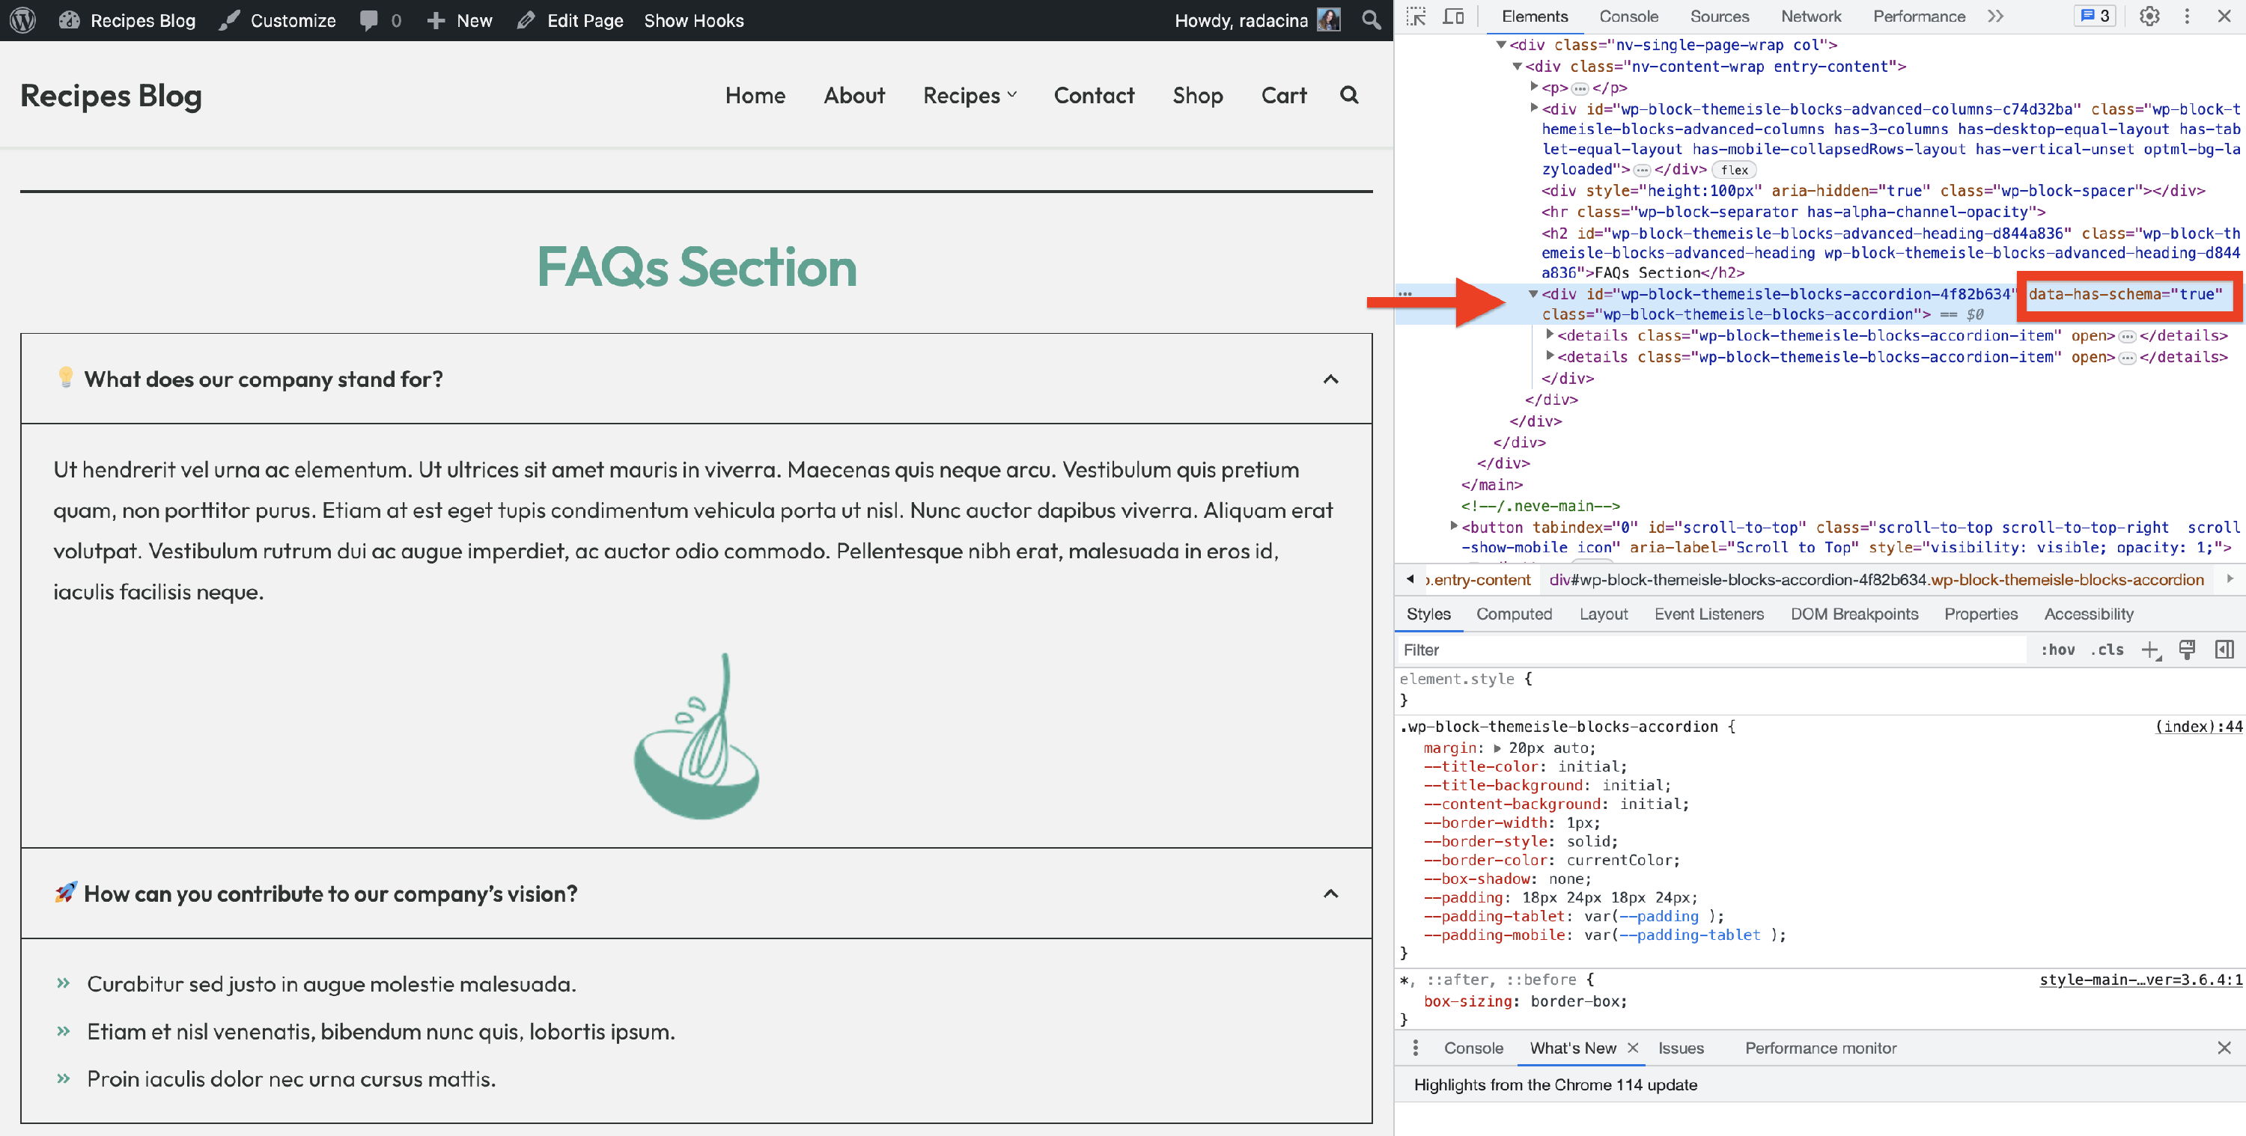This screenshot has height=1136, width=2246.
Task: Click the WordPress logo in admin bar
Action: tap(22, 20)
